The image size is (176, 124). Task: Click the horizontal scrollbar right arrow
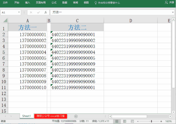click(170, 116)
